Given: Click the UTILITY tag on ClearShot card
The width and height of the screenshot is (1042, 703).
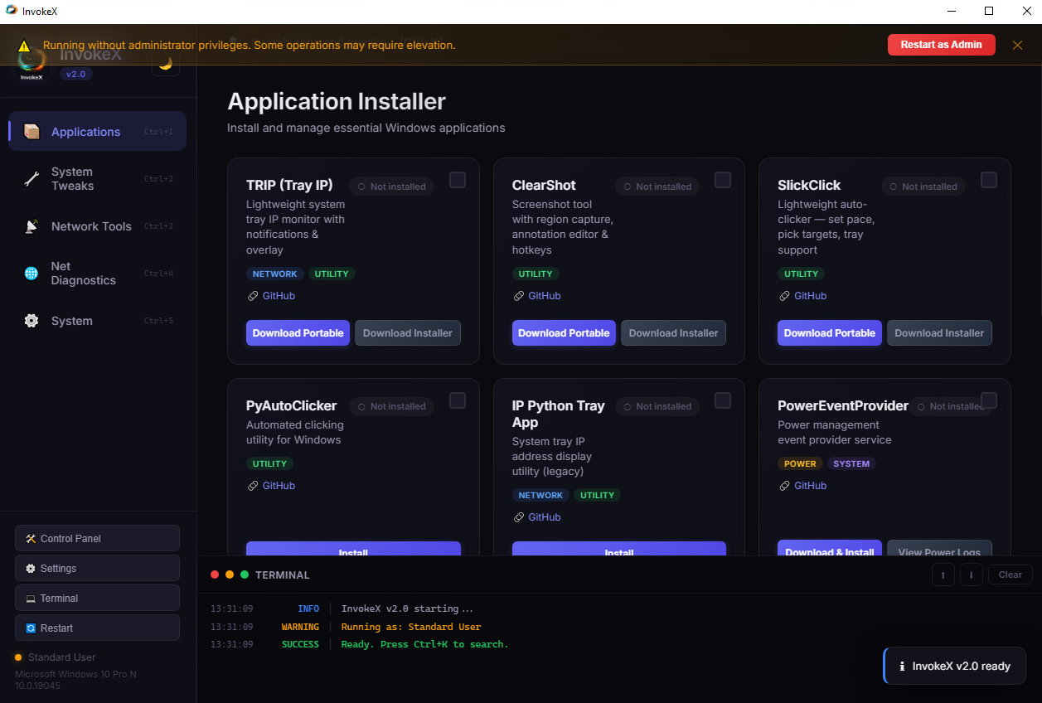Looking at the screenshot, I should click(x=536, y=274).
